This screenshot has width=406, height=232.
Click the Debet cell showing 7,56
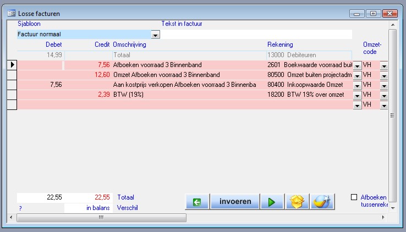coord(41,85)
